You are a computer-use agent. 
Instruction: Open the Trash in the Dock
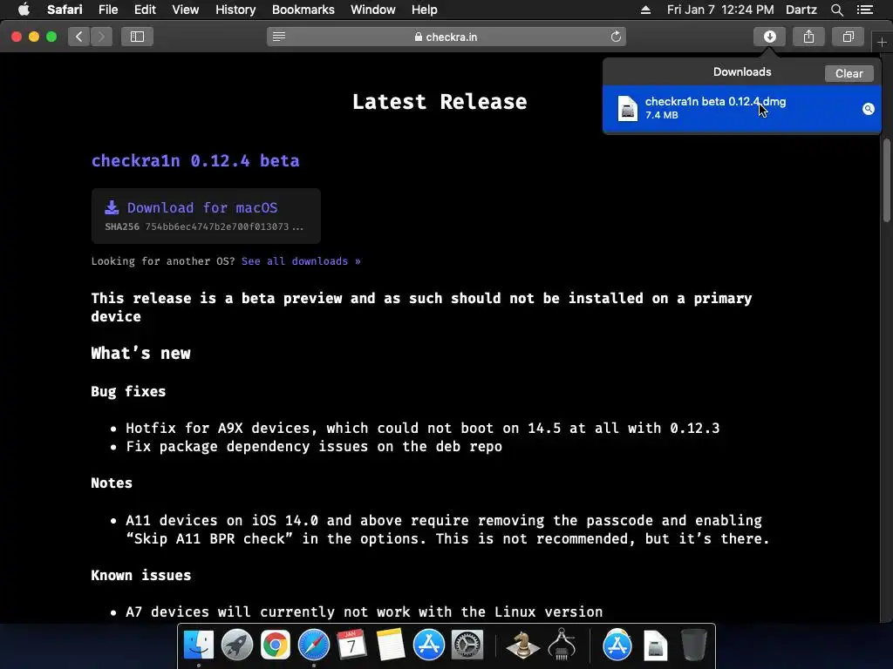coord(693,645)
